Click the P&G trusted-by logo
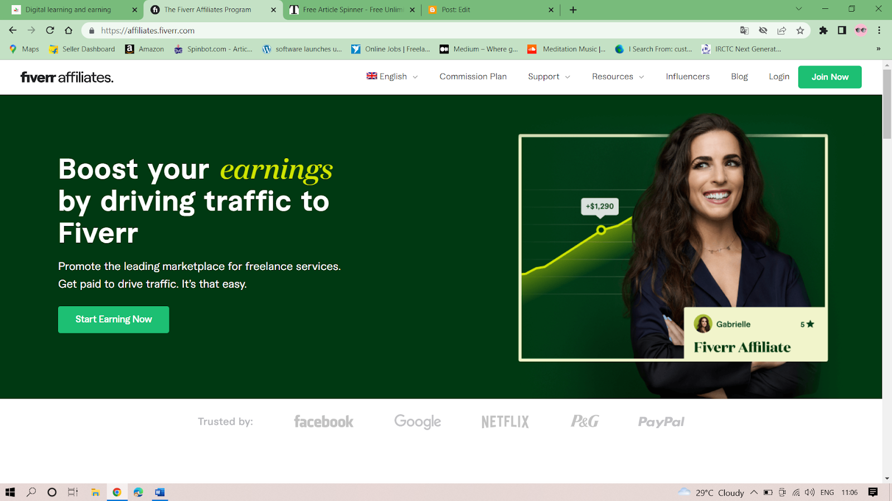The image size is (892, 501). pyautogui.click(x=585, y=421)
